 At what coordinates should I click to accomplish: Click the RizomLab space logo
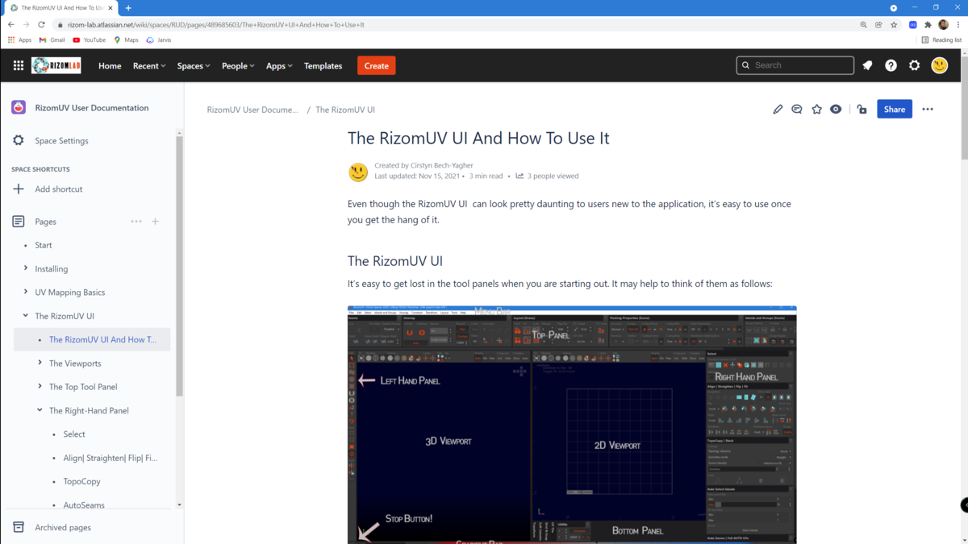tap(56, 65)
